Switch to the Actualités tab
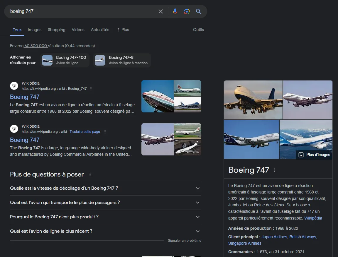The height and width of the screenshot is (257, 338). 100,30
